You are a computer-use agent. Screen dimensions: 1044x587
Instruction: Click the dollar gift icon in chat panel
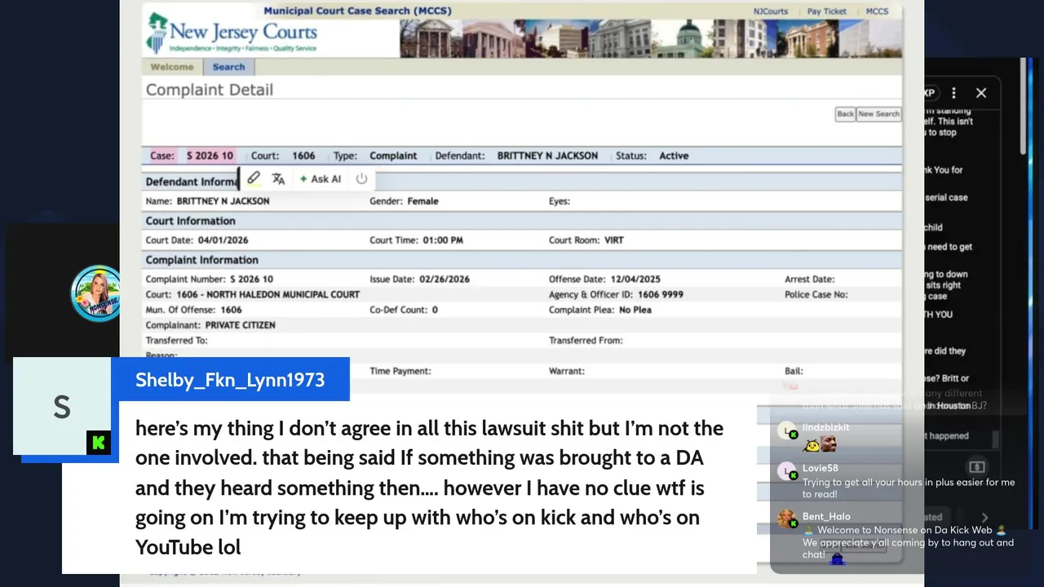(x=977, y=467)
